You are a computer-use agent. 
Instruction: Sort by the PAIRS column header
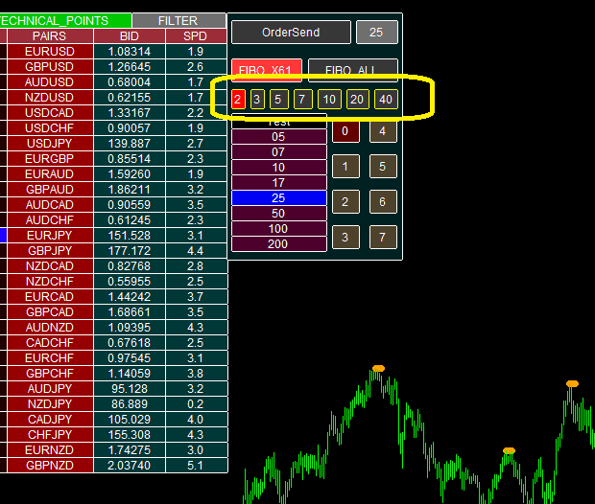pyautogui.click(x=50, y=36)
